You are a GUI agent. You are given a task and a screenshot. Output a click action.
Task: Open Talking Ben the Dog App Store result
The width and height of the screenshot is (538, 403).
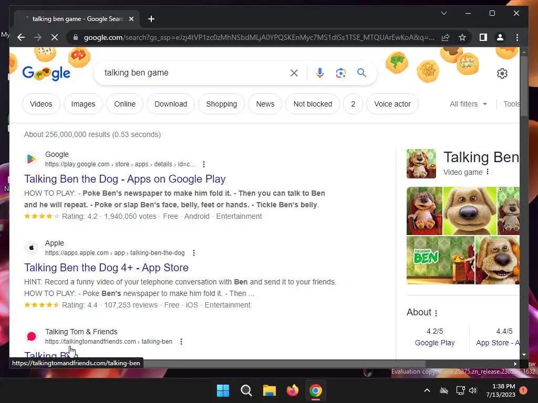(106, 268)
